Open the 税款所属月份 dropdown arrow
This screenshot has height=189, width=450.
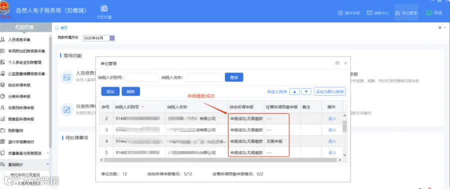(x=112, y=38)
